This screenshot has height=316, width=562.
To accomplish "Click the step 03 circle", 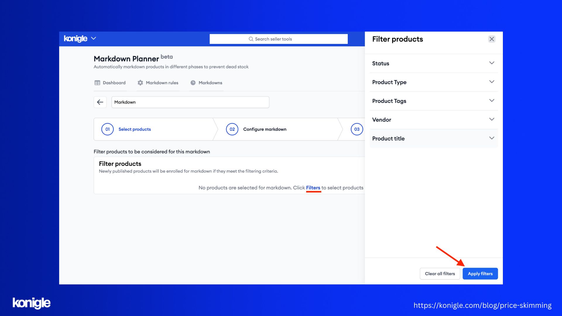I will click(357, 129).
